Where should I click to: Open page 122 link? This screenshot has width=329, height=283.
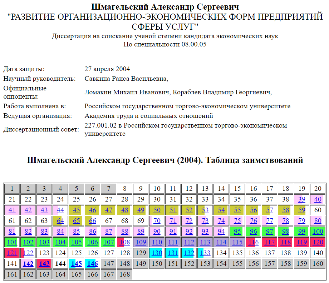pos(28,253)
